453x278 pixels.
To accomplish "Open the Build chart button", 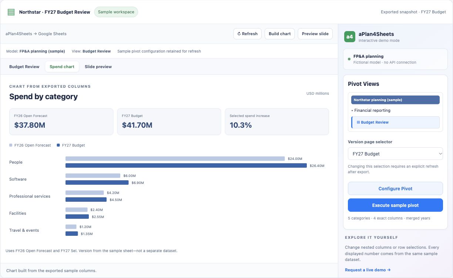I will [280, 34].
